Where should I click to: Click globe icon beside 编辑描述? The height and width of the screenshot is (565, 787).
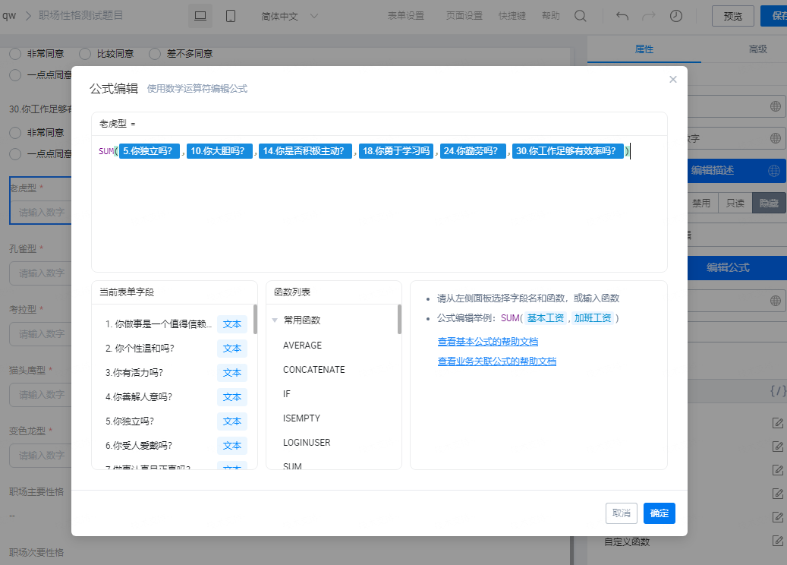click(x=774, y=171)
